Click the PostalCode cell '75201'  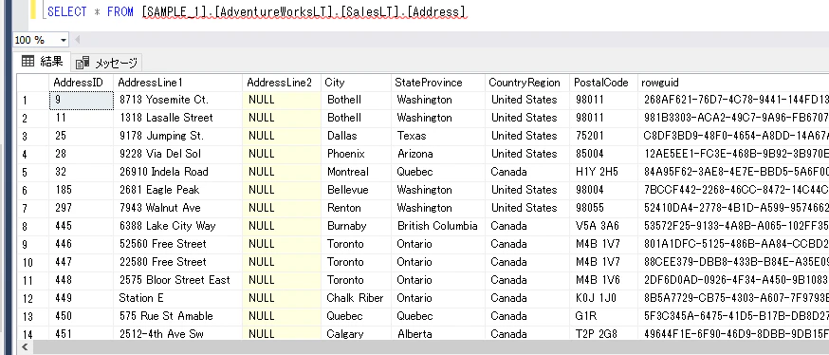click(x=604, y=136)
